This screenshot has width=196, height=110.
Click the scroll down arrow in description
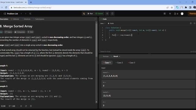96,102
